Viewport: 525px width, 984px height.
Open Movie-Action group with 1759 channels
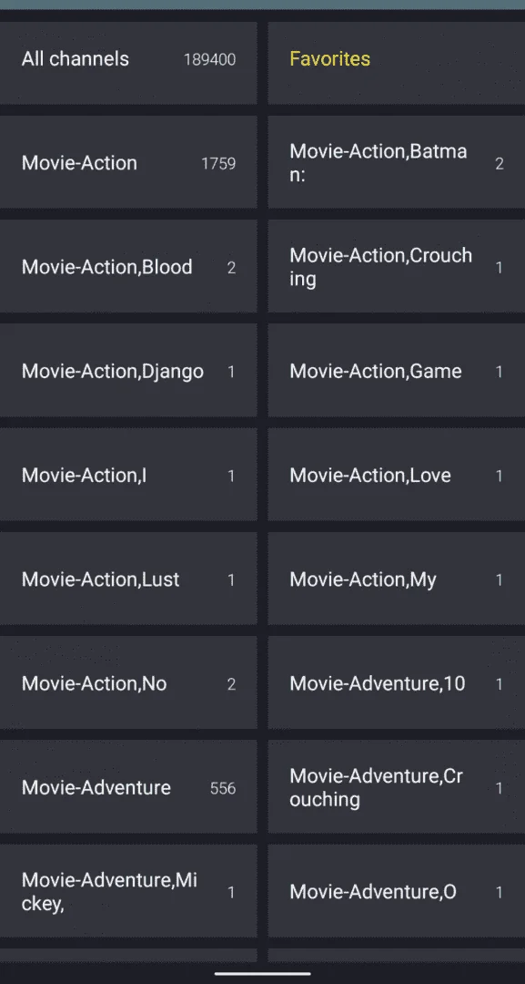[127, 162]
